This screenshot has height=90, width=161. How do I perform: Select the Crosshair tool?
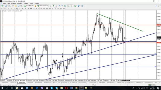[5, 8]
